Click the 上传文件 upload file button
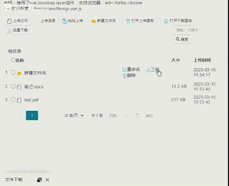Screen dimensions: 229x186 pyautogui.click(x=18, y=21)
